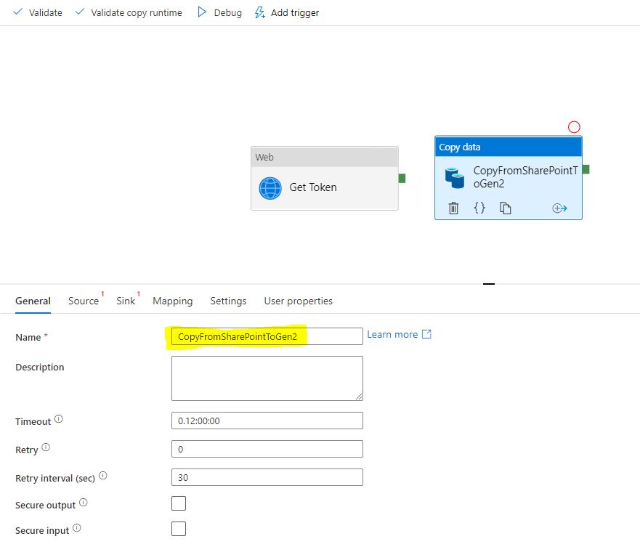Start the pipeline with Debug
The width and height of the screenshot is (640, 560).
219,12
